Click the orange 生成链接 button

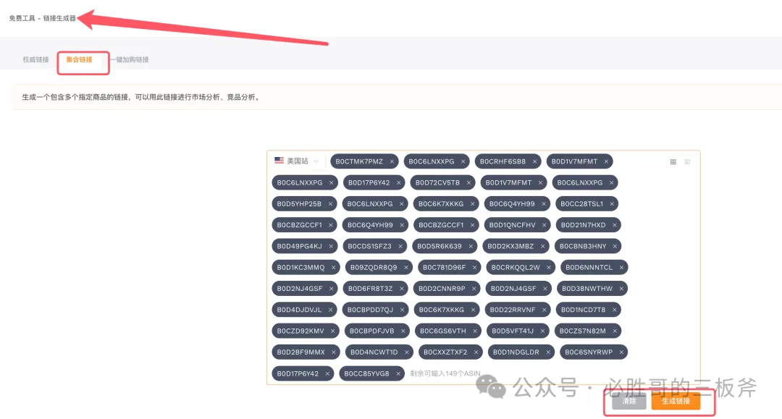point(676,401)
